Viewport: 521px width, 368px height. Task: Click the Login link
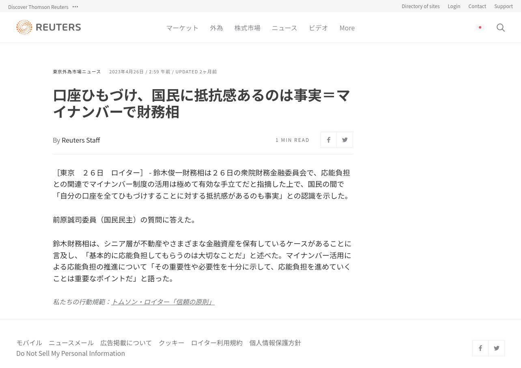(454, 6)
